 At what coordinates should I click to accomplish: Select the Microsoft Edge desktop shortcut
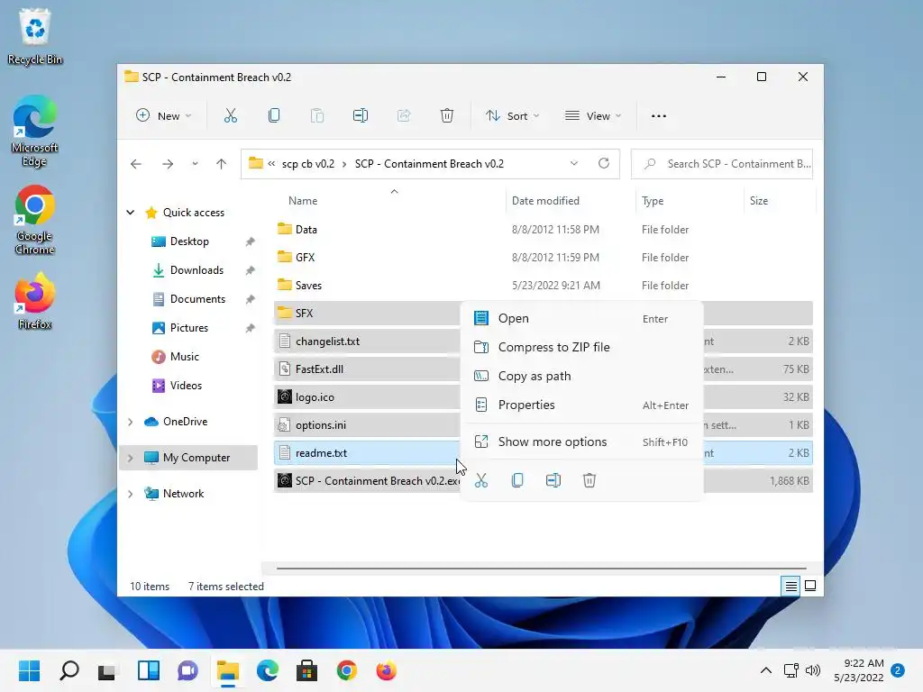[35, 132]
